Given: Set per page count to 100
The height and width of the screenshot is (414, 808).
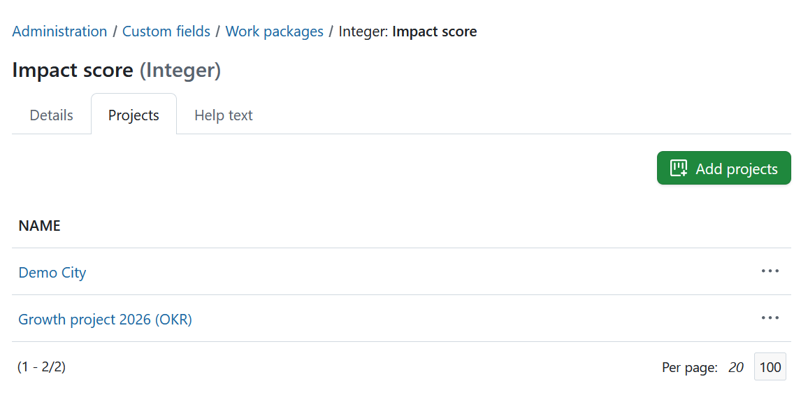Looking at the screenshot, I should tap(770, 366).
